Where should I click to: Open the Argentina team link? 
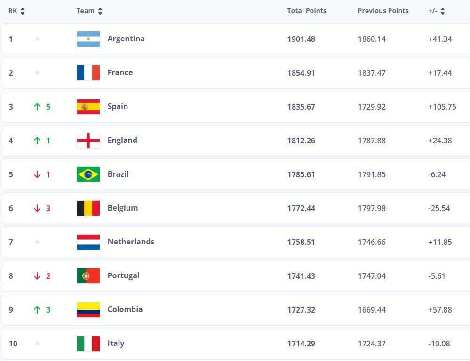(126, 39)
